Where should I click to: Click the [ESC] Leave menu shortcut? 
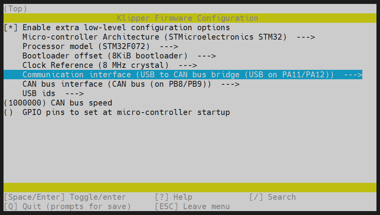192,206
